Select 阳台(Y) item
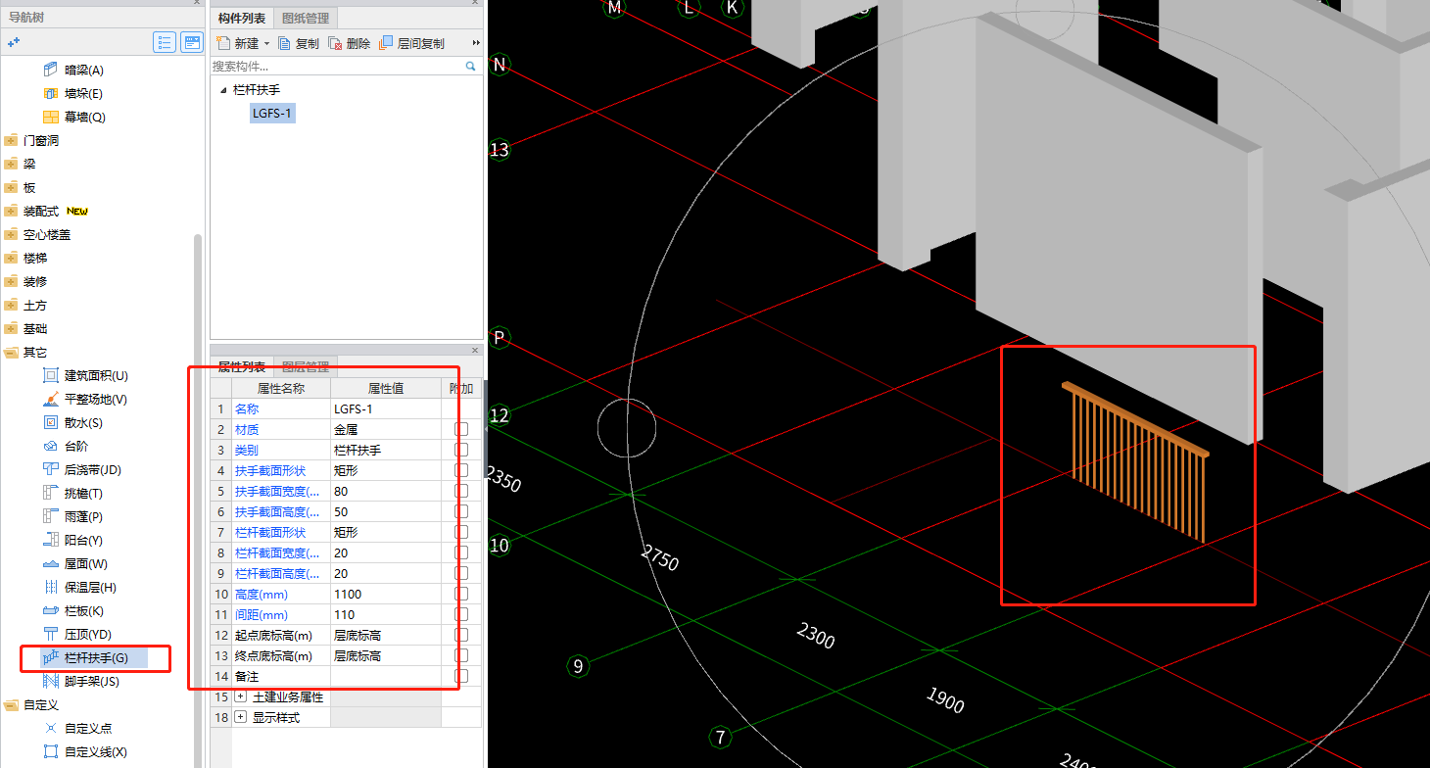 83,540
